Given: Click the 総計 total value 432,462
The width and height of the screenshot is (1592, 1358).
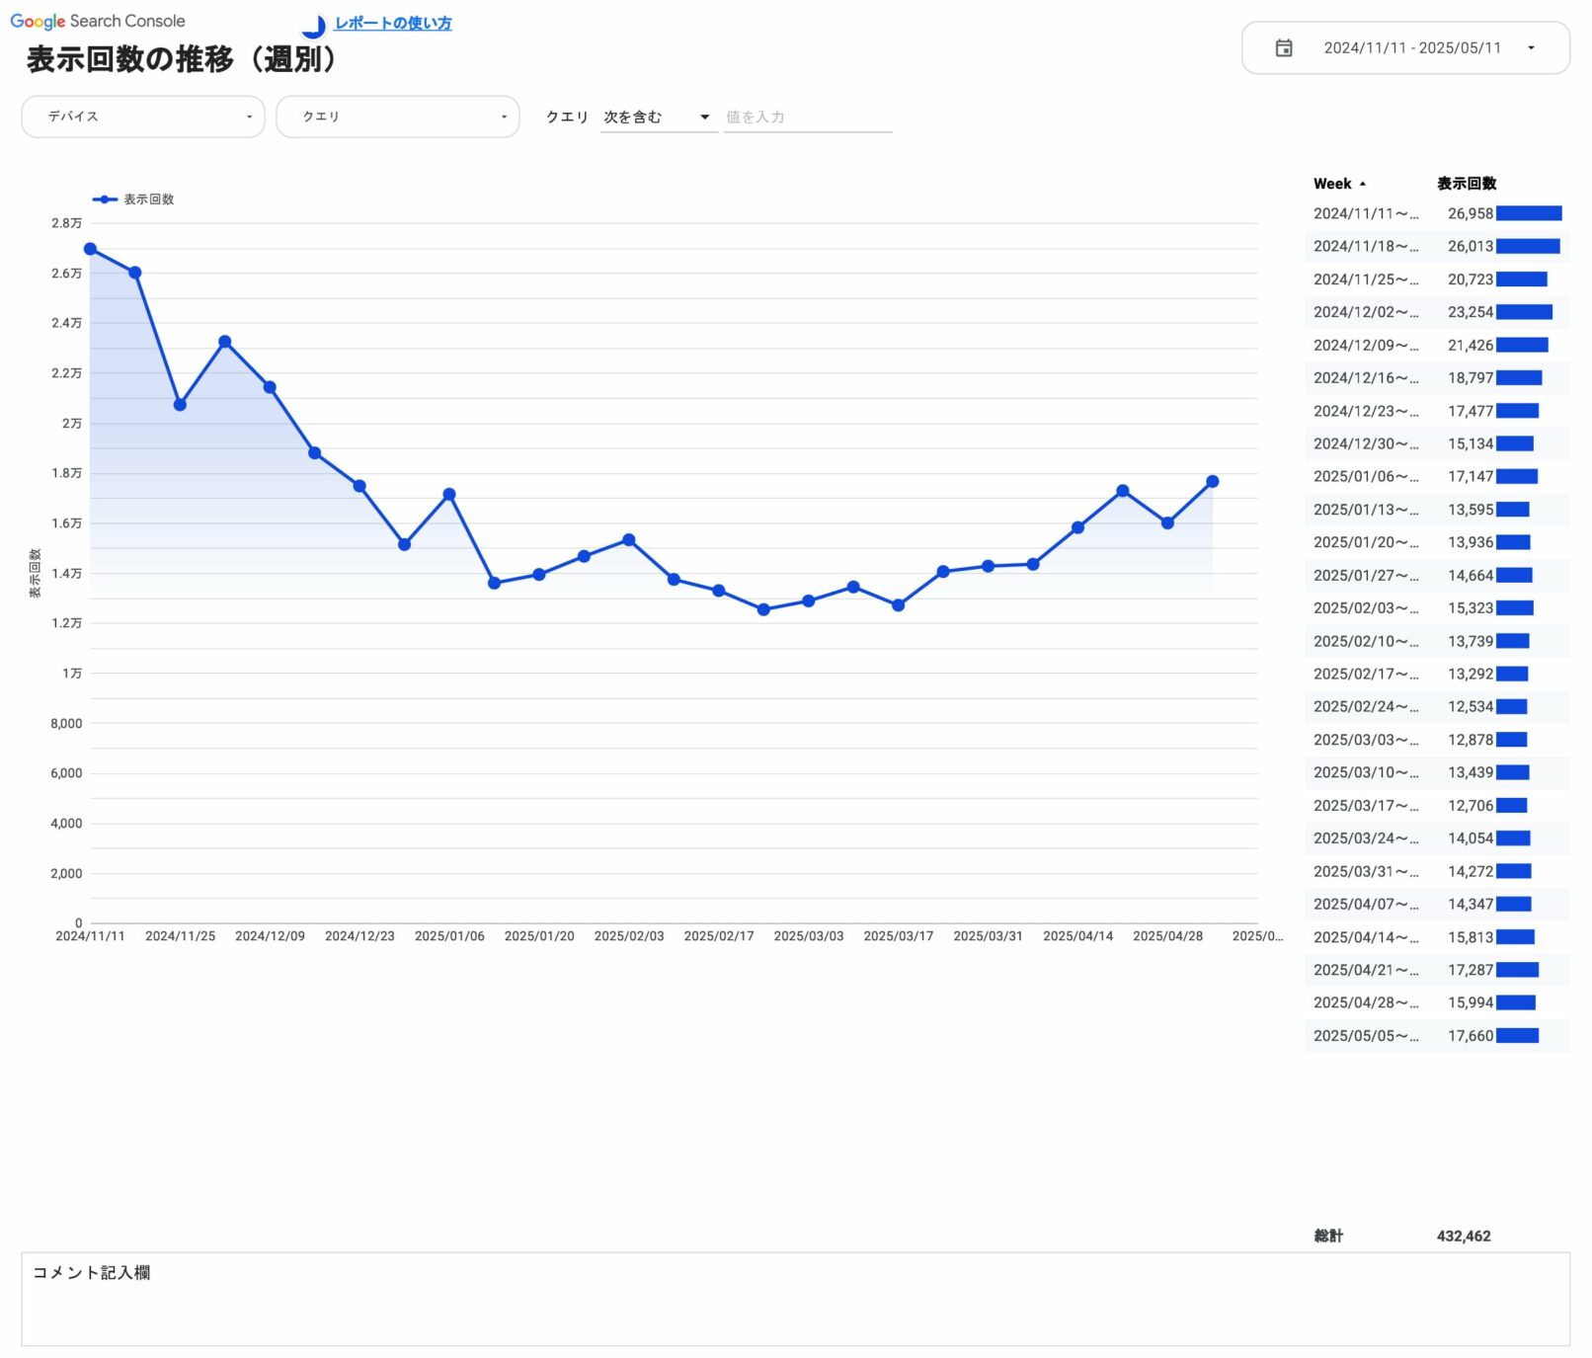Looking at the screenshot, I should pos(1465,1236).
